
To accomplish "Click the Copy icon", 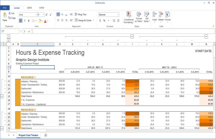I will (x=10, y=18).
